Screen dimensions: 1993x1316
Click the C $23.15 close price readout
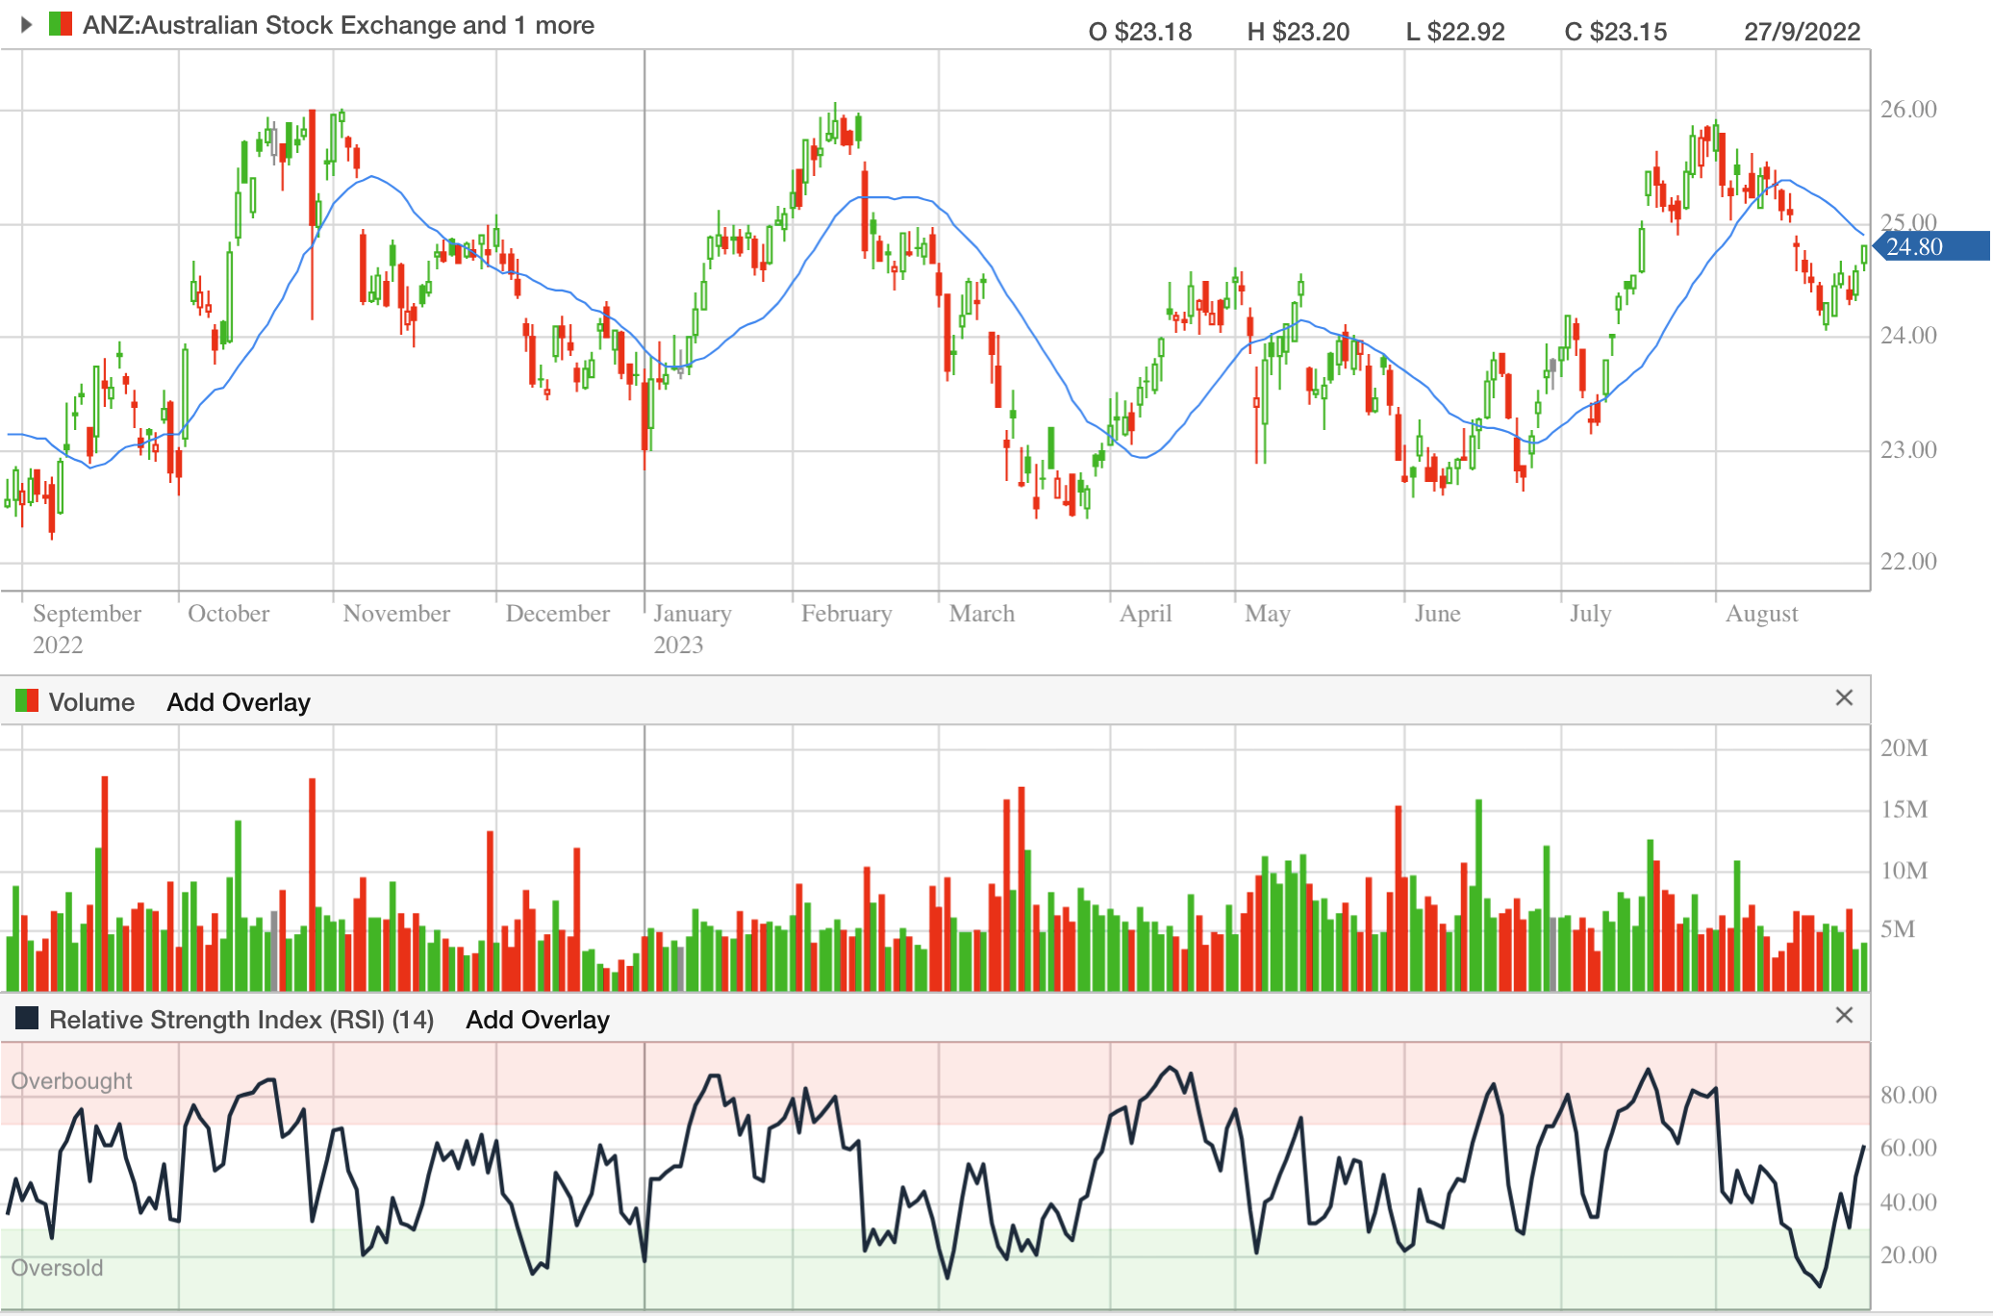coord(1615,32)
